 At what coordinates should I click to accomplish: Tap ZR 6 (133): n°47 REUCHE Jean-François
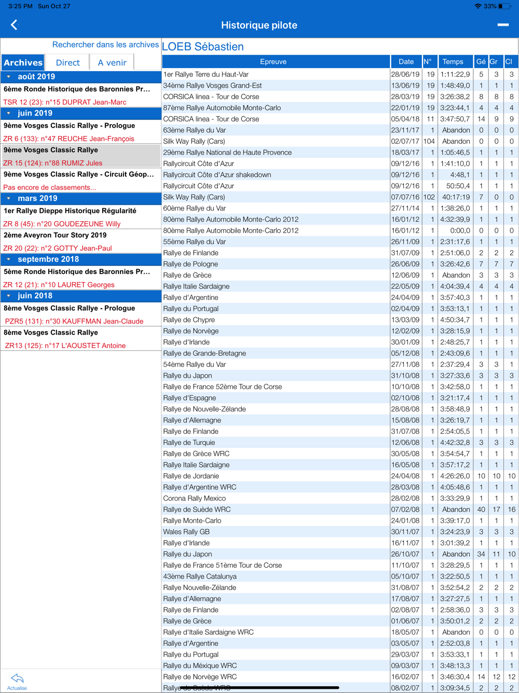click(69, 138)
